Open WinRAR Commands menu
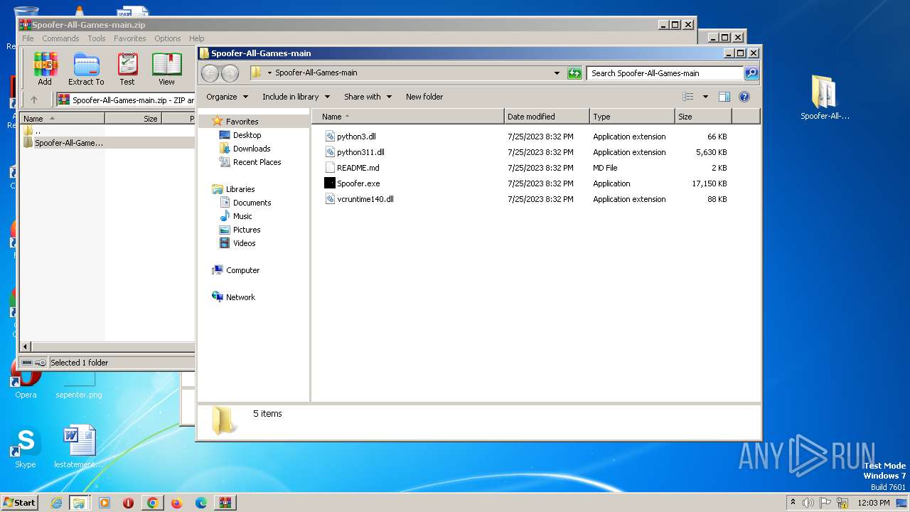Screen dimensions: 910x512 [60, 38]
